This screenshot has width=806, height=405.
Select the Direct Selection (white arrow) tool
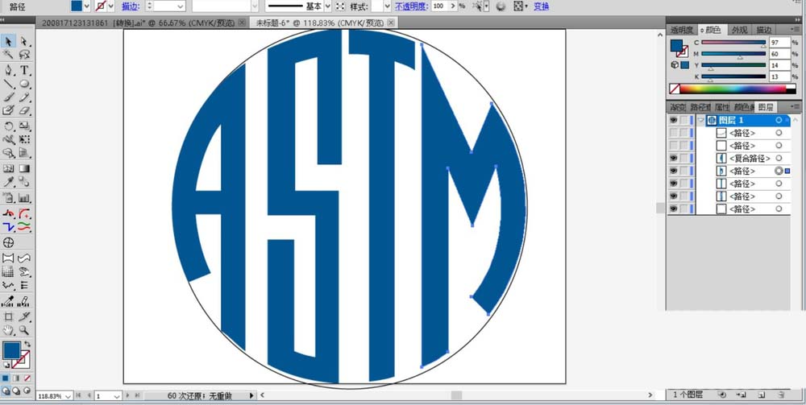[24, 42]
